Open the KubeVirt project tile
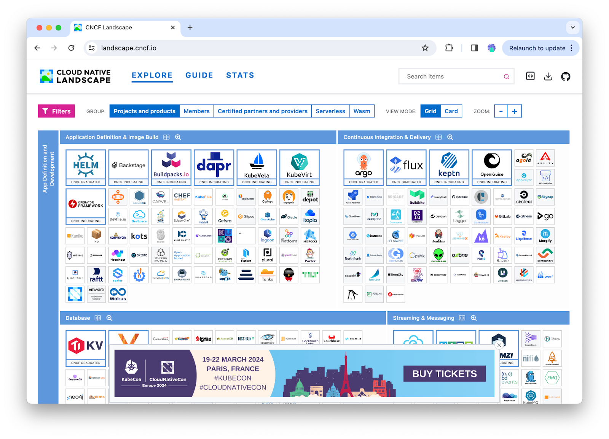 click(300, 167)
